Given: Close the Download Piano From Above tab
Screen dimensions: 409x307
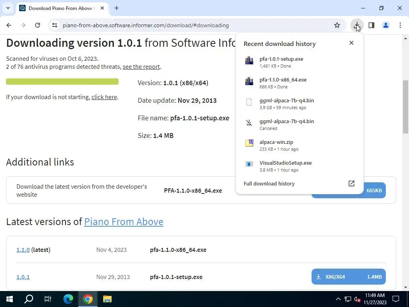Looking at the screenshot, I should pyautogui.click(x=102, y=8).
